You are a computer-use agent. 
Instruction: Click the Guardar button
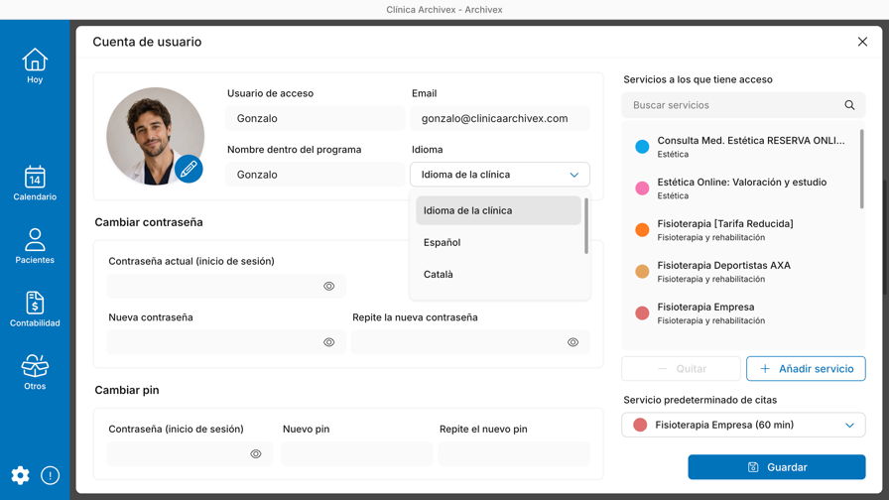click(x=776, y=467)
